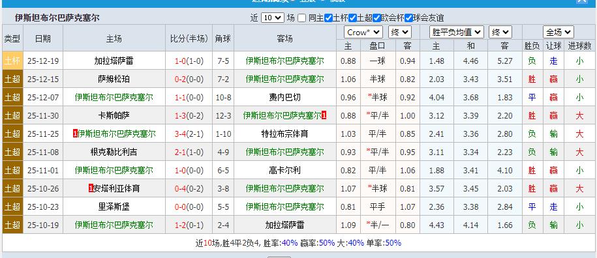Open team link 高卡尔利
Viewport: 597px width, 258px height.
point(284,170)
